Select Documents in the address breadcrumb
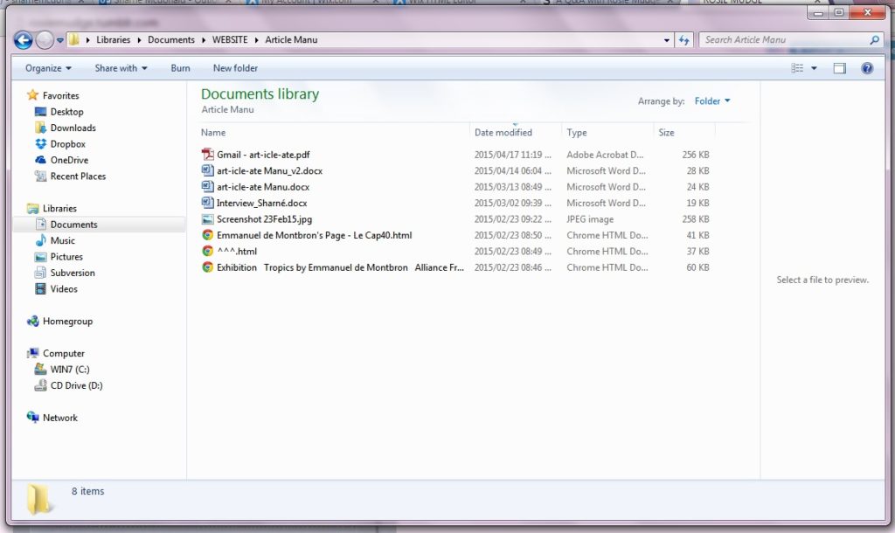 171,40
